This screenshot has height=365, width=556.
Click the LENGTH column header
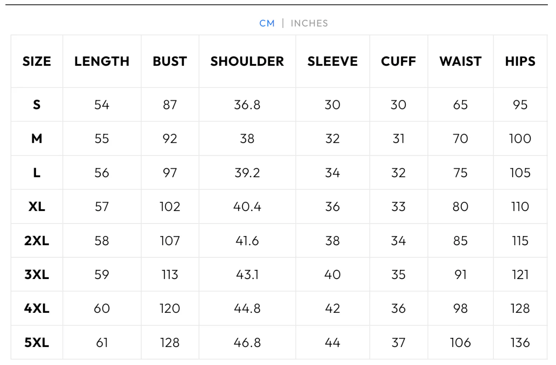click(x=102, y=61)
